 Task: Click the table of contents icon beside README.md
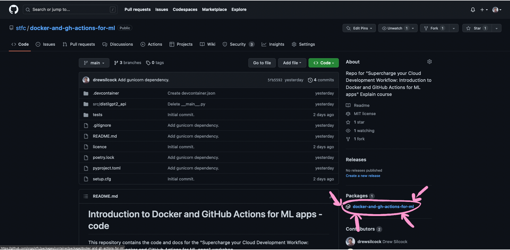coord(86,196)
